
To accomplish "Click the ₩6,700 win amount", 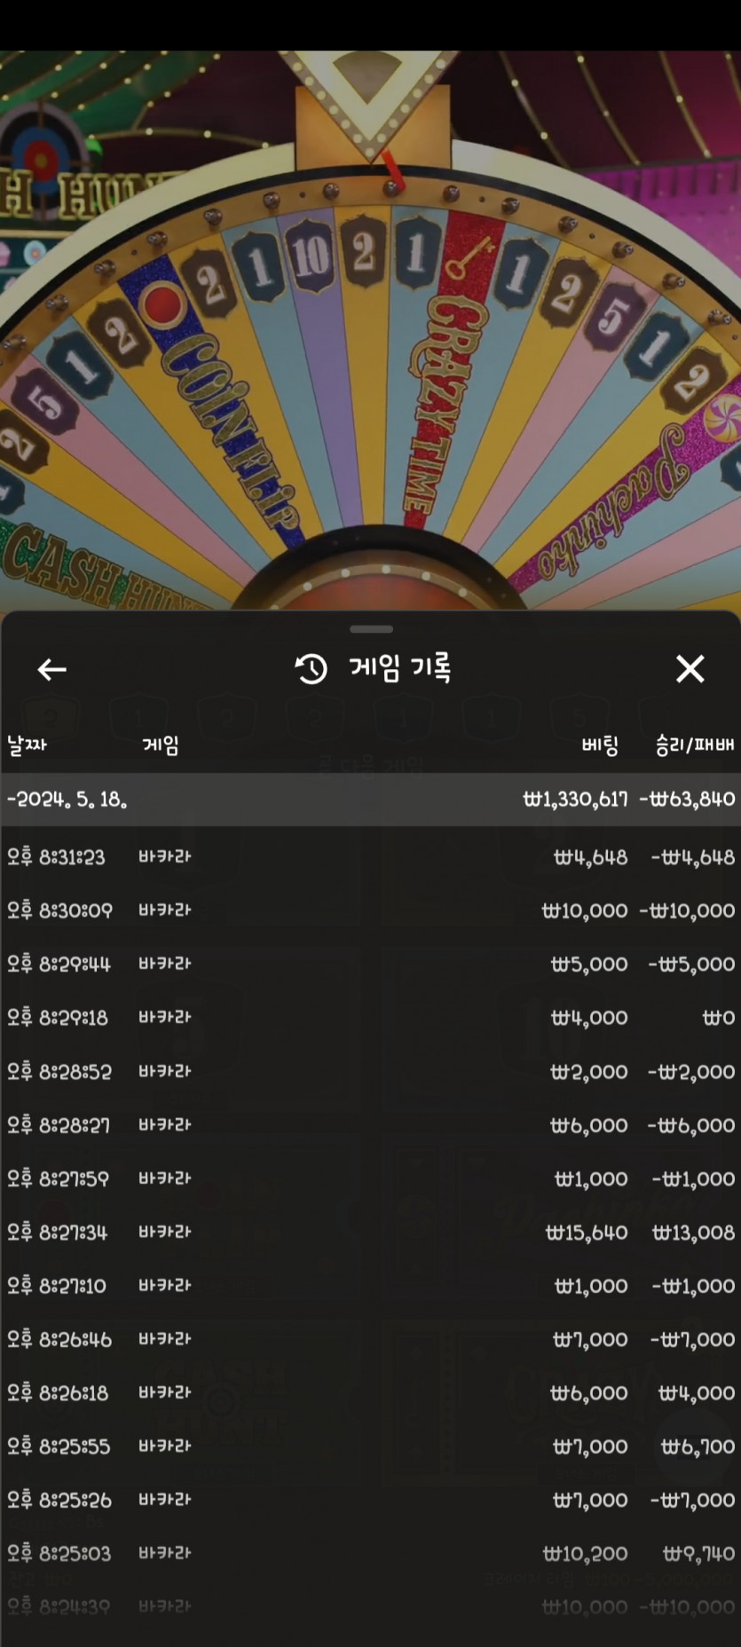I will coord(698,1446).
